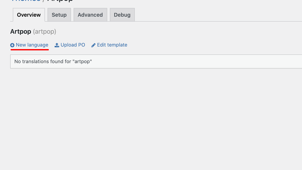
Task: Switch to the Advanced tab
Action: click(90, 15)
